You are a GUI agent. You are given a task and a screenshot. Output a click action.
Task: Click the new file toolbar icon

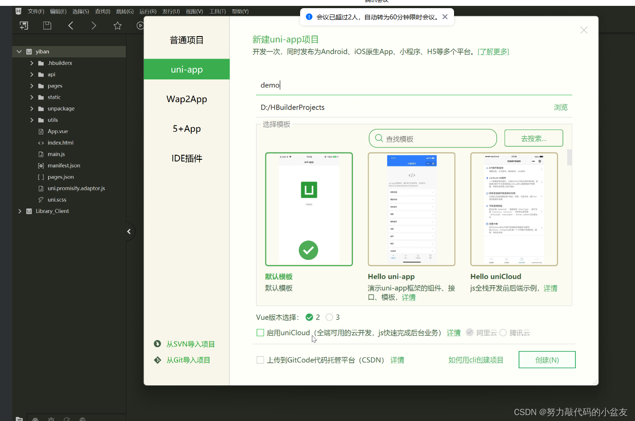tap(24, 26)
